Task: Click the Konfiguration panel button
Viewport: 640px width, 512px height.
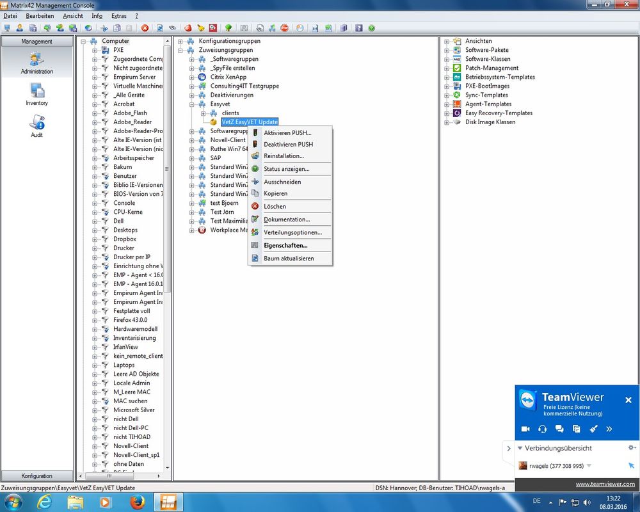Action: click(x=36, y=476)
